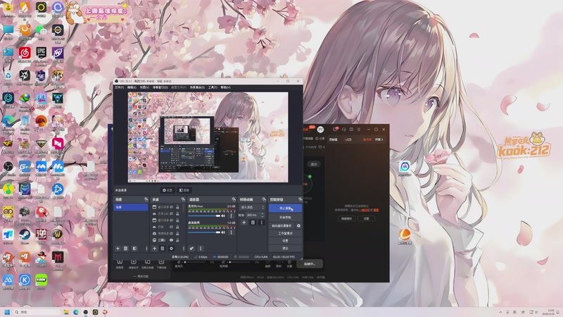Open WeChat desktop shortcut
This screenshot has width=563, height=317.
(41, 31)
